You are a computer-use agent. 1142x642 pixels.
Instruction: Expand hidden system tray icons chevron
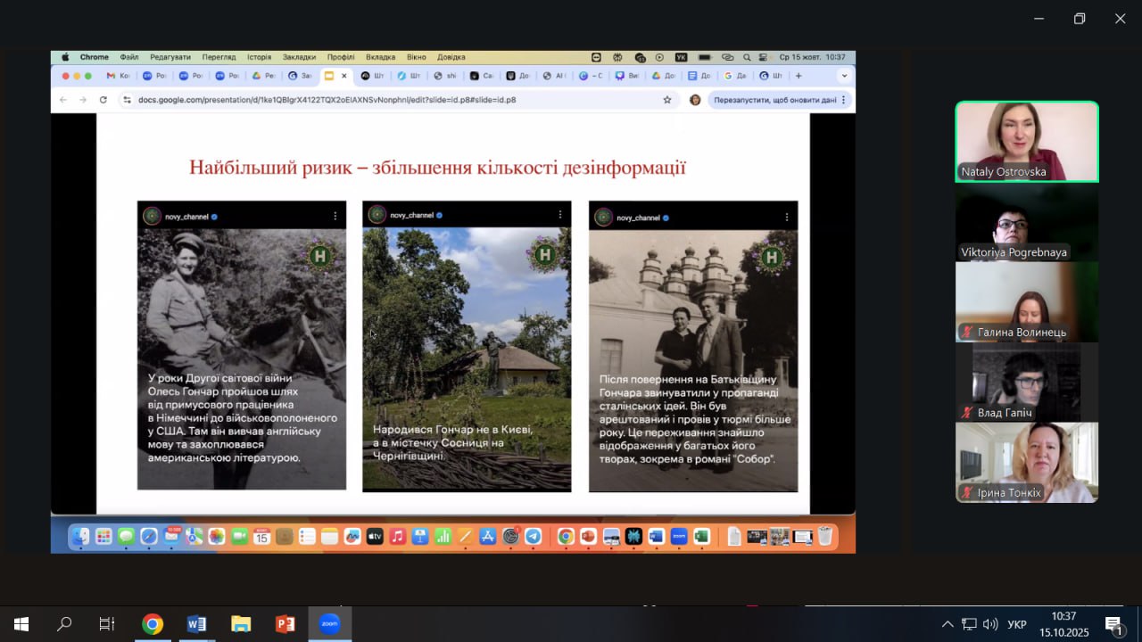tap(948, 624)
